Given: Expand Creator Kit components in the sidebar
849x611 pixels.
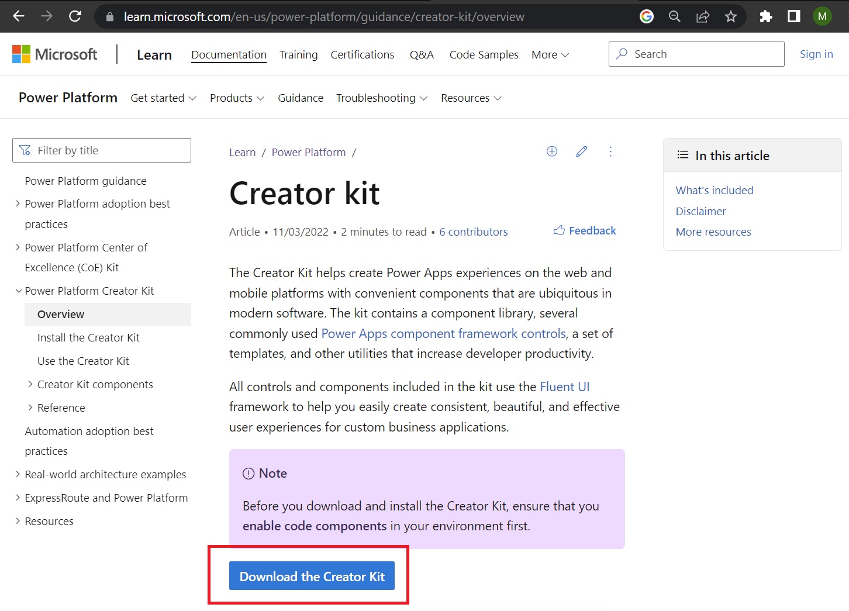Looking at the screenshot, I should point(30,384).
